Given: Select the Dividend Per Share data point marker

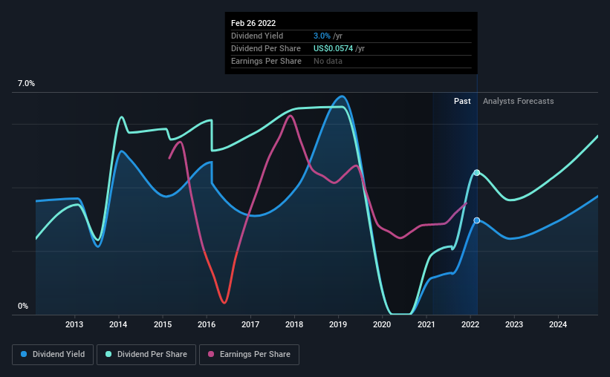Looking at the screenshot, I should [x=476, y=173].
